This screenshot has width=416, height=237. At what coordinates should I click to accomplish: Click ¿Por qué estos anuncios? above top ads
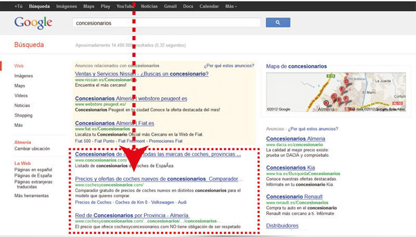[228, 66]
